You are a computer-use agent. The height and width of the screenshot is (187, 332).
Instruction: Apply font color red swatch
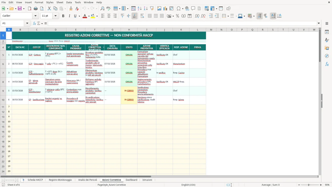point(85,16)
